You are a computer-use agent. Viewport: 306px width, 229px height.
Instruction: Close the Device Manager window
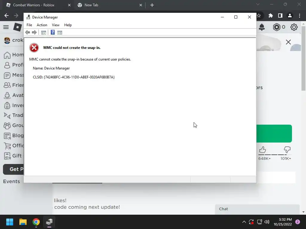click(250, 17)
